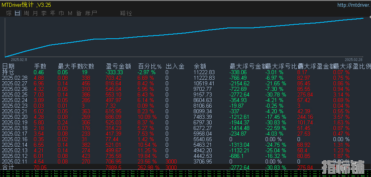Switch to the 月 (monthly) tab
371x177 pixels.
click(35, 13)
